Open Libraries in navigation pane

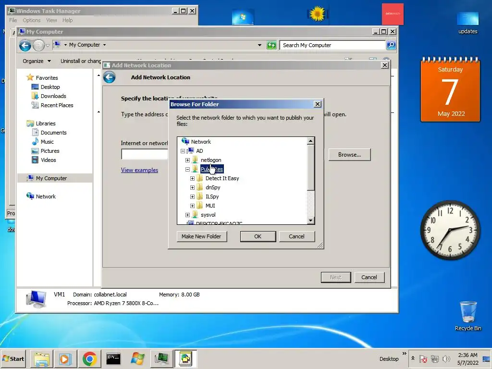[x=46, y=123]
